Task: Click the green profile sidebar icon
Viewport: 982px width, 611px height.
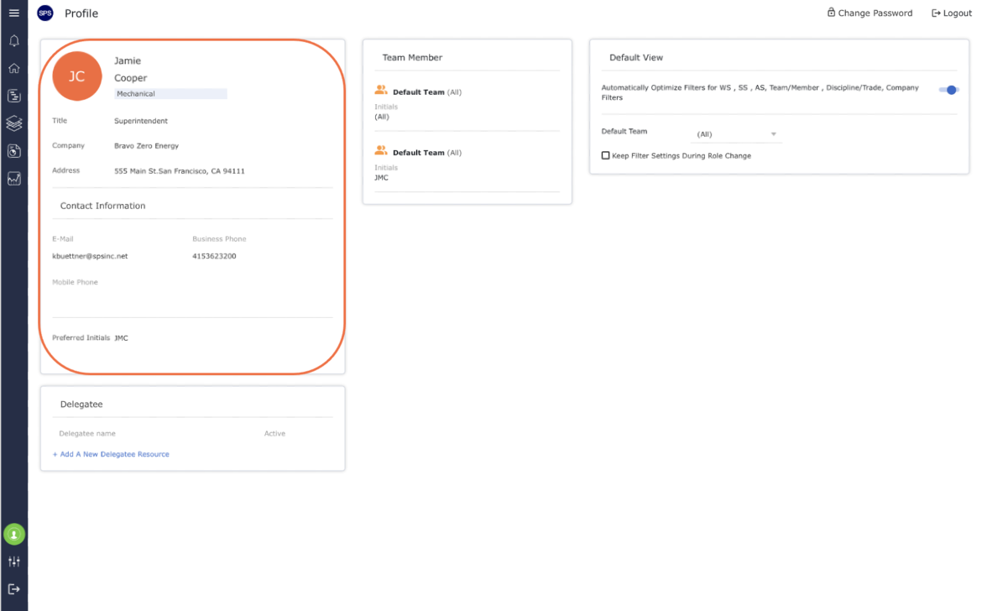Action: pyautogui.click(x=13, y=535)
